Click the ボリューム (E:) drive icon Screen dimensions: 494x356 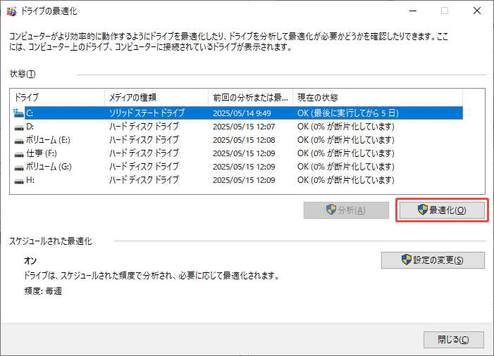click(19, 141)
